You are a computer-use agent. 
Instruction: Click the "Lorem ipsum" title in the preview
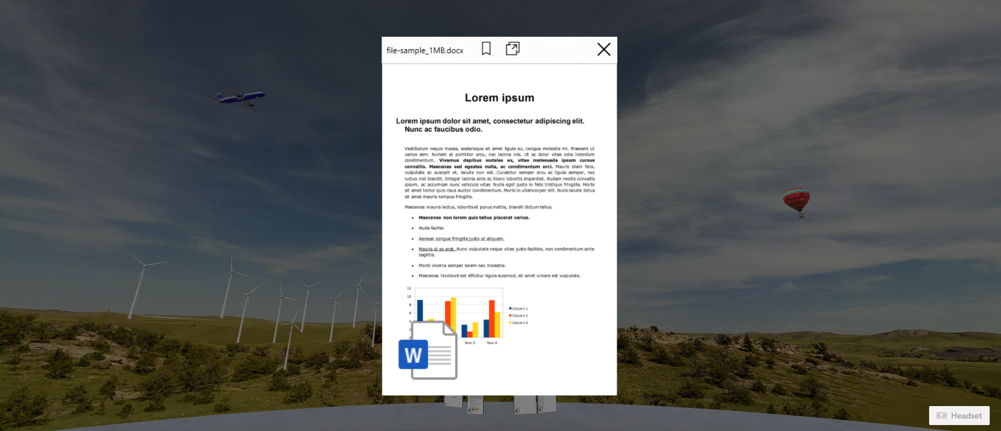[499, 98]
